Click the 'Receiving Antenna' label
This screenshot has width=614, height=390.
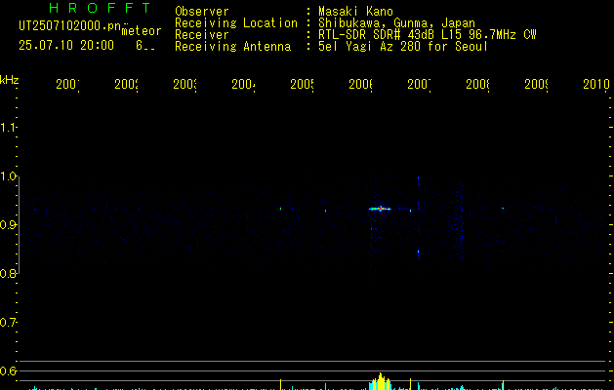pyautogui.click(x=232, y=47)
